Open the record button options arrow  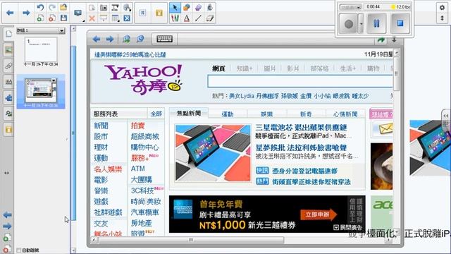(361, 24)
